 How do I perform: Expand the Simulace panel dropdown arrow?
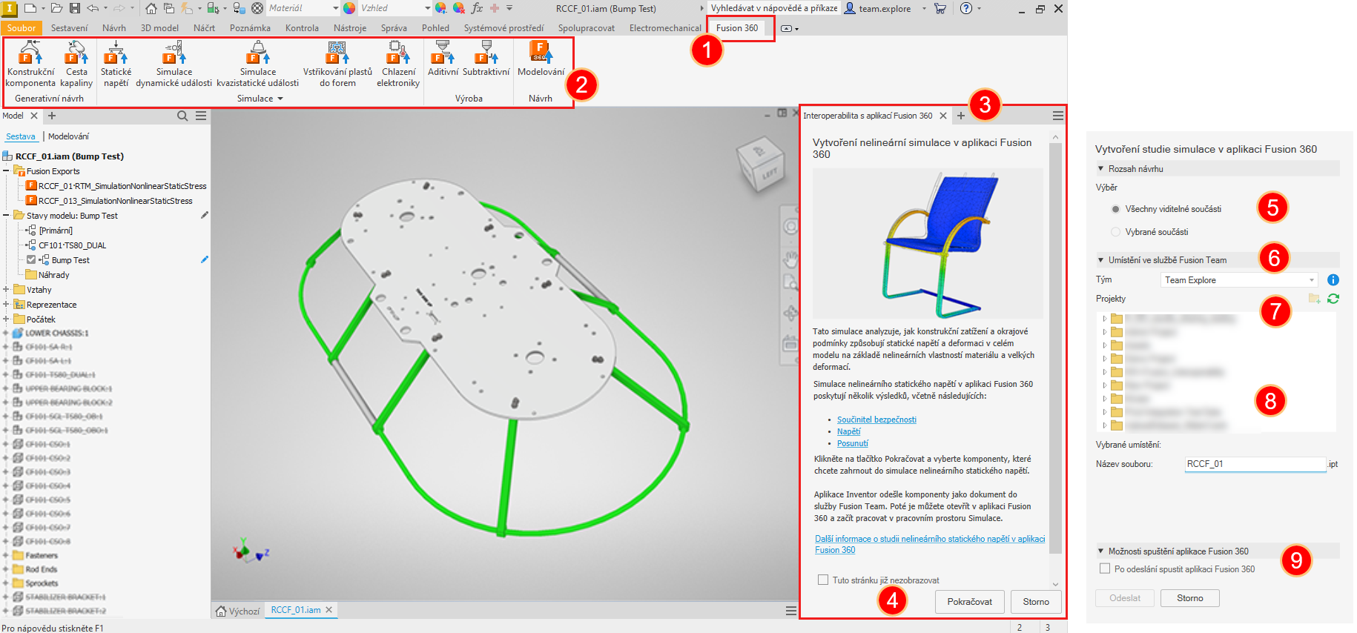pyautogui.click(x=280, y=99)
